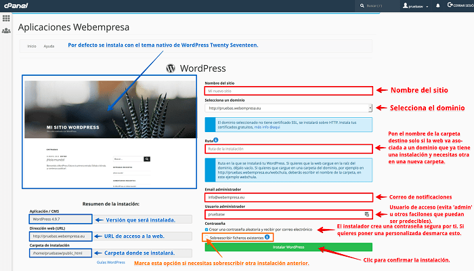Image resolution: width=474 pixels, height=271 pixels.
Task: Open the user manager sidebar icon
Action: point(6,30)
